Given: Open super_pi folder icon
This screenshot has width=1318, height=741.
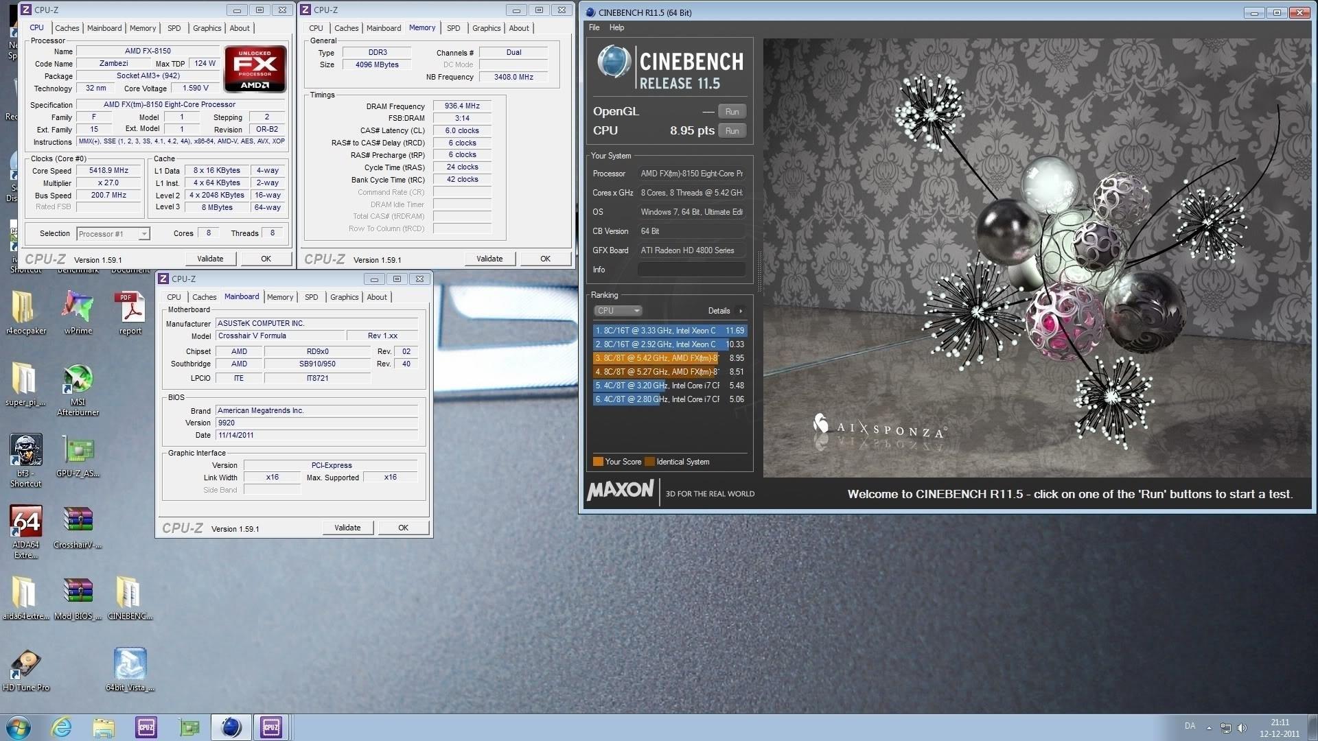Looking at the screenshot, I should click(x=25, y=384).
